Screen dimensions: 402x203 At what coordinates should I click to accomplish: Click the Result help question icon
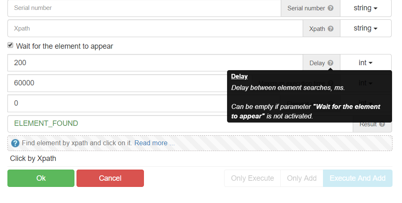[382, 124]
